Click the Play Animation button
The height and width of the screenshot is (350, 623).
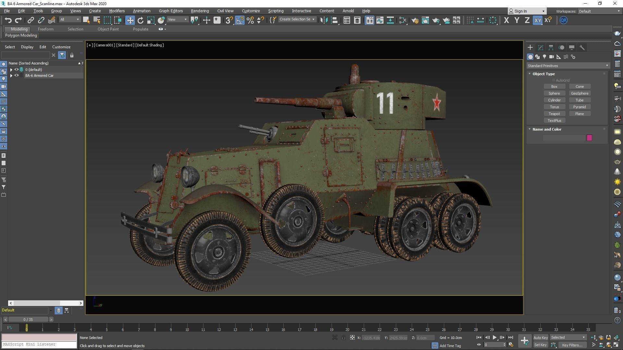coord(495,337)
